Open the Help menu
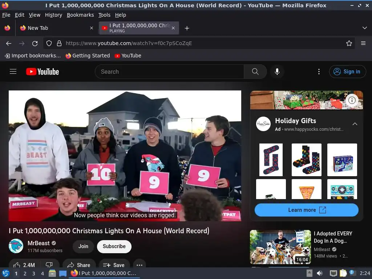Screen dimensions: 372x279 121,15
